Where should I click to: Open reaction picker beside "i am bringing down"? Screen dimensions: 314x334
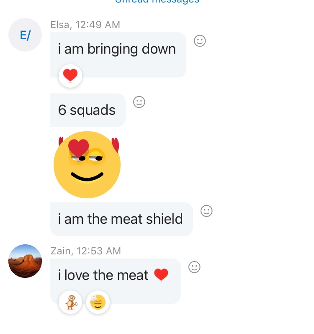200,41
